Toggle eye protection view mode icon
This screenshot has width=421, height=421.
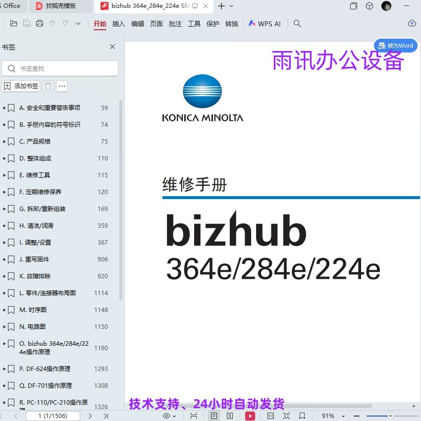pyautogui.click(x=166, y=416)
